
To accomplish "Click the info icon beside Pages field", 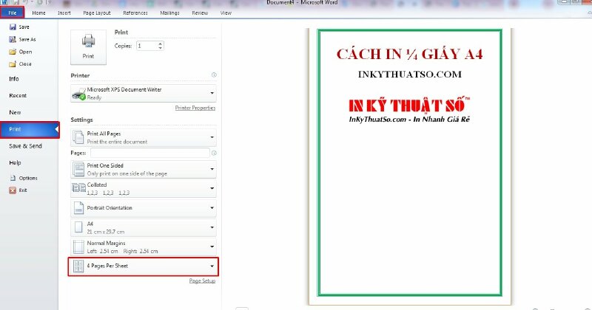I will [x=214, y=153].
